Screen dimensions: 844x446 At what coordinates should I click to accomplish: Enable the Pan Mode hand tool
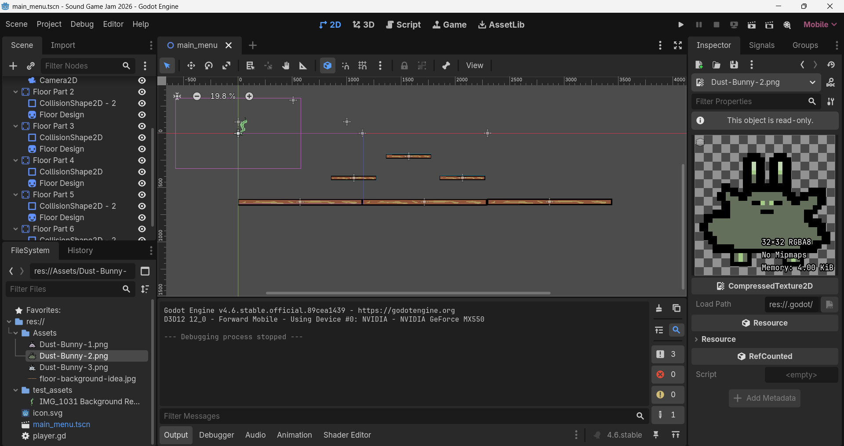point(286,65)
